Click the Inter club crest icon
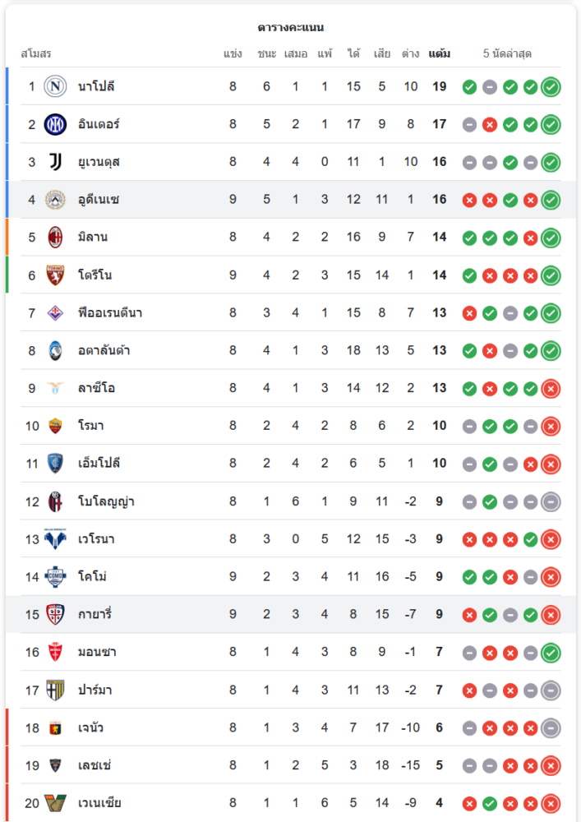 click(55, 124)
